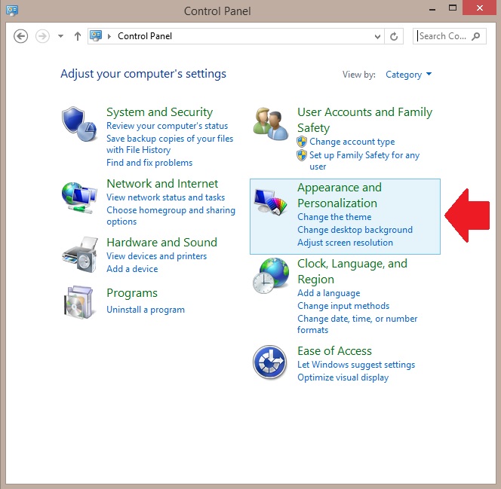The height and width of the screenshot is (489, 501).
Task: Click View network status and tasks
Action: click(165, 197)
